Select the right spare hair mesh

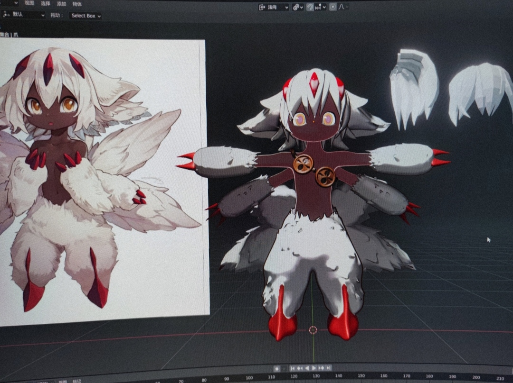(x=481, y=94)
